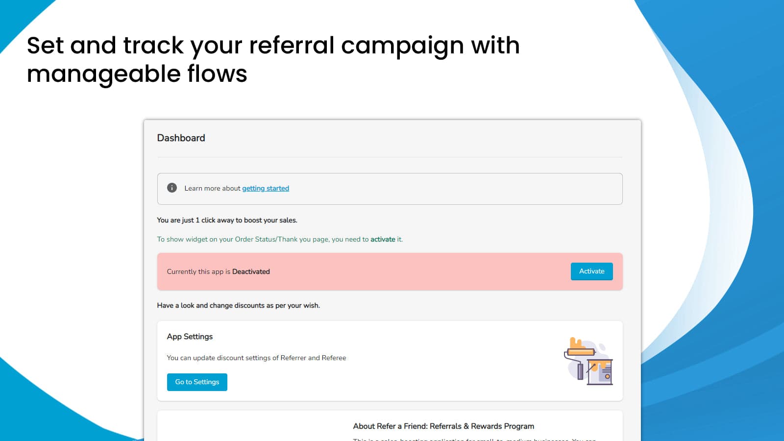Click the bold "Deactivated" status text
The image size is (784, 441).
(251, 271)
